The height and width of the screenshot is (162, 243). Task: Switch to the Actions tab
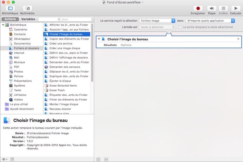(10, 19)
